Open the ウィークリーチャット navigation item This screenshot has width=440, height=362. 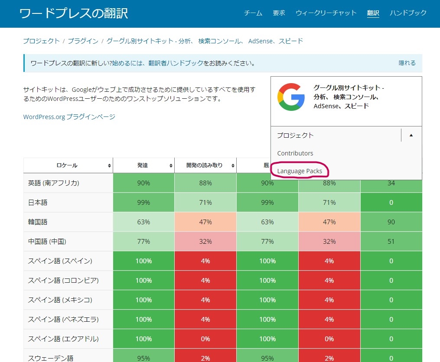pyautogui.click(x=326, y=13)
